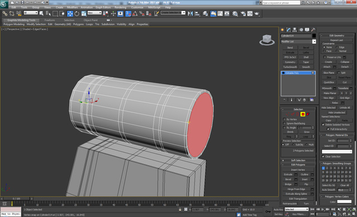Click the Symmetry modifier button
This screenshot has width=357, height=217.
coord(290,62)
